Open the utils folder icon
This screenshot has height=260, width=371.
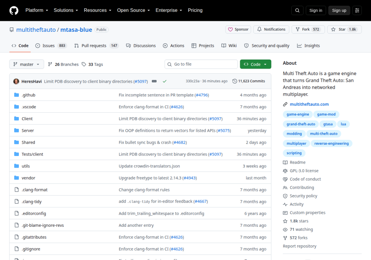coord(17,166)
